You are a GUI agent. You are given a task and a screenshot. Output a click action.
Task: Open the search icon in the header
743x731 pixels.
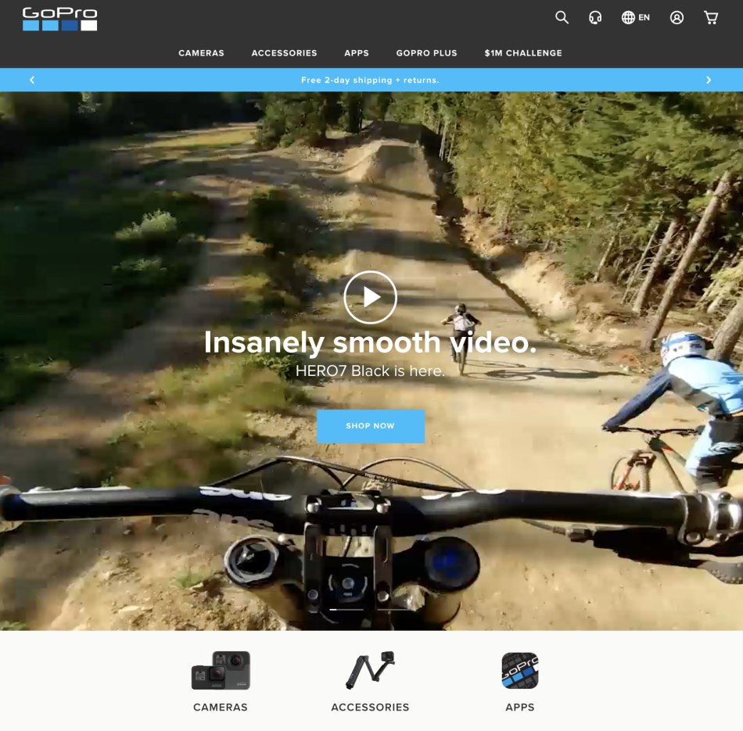562,16
